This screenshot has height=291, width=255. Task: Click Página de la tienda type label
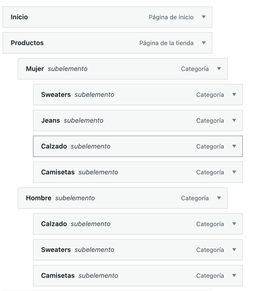[166, 43]
